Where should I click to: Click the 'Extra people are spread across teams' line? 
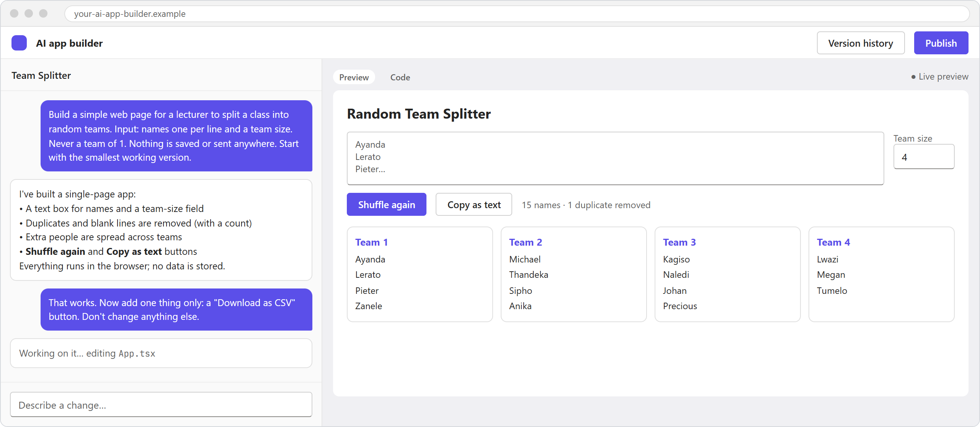pos(101,237)
